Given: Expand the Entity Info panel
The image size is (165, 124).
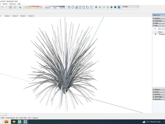Looking at the screenshot, I should pyautogui.click(x=159, y=99).
